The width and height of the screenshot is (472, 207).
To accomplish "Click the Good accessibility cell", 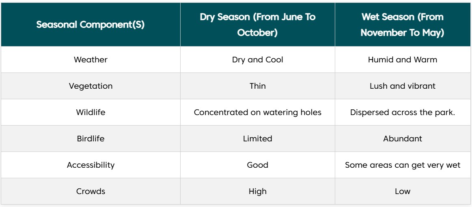I will (257, 165).
